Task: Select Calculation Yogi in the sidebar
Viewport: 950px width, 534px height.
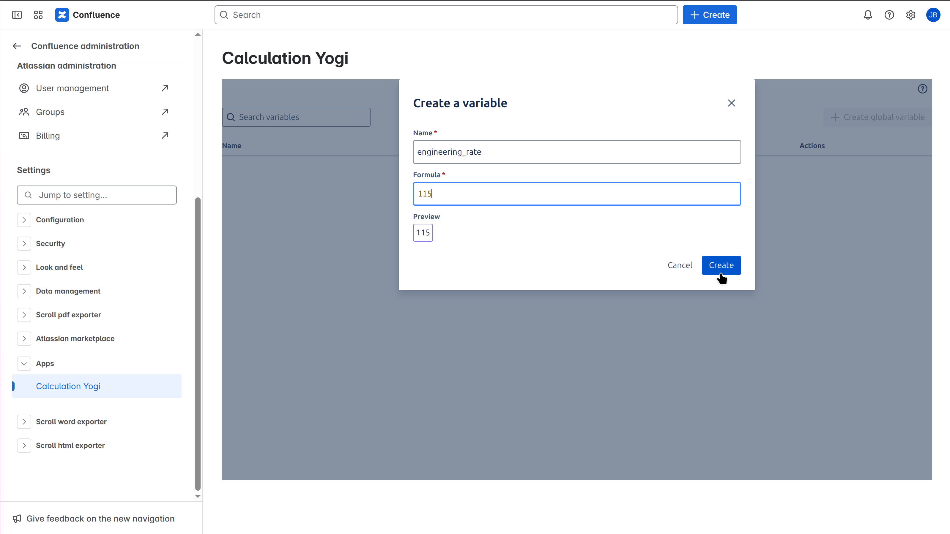Action: 68,386
